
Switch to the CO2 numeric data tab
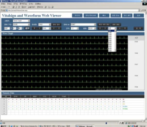[45, 96]
